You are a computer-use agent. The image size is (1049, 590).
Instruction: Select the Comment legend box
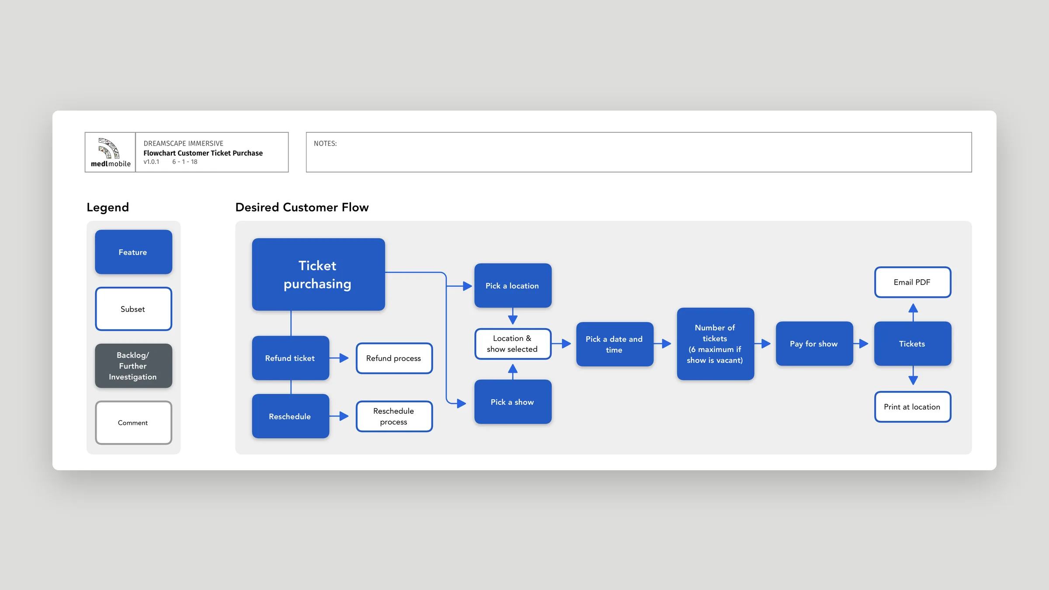(x=133, y=423)
